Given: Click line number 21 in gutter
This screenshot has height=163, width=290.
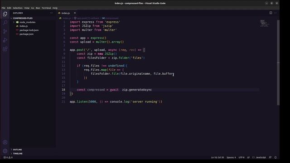Looking at the screenshot, I should [x=63, y=101].
